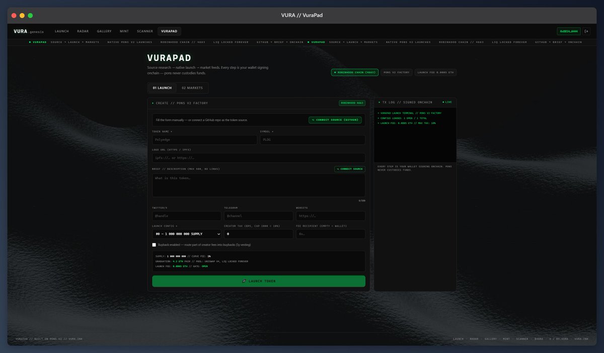Click footer MINT link

pos(507,339)
